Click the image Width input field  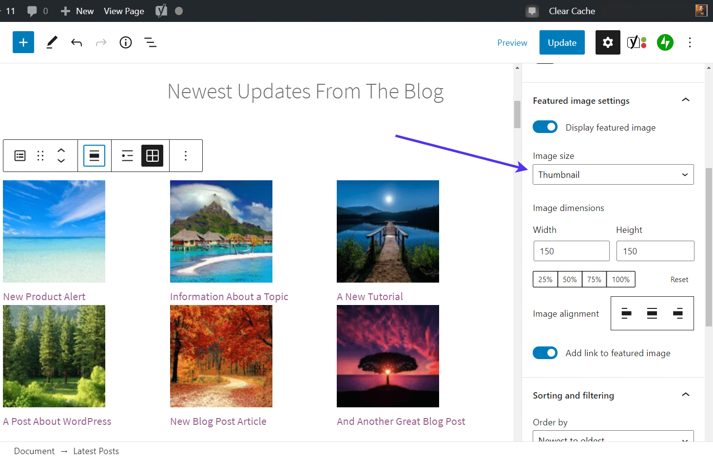(x=571, y=251)
